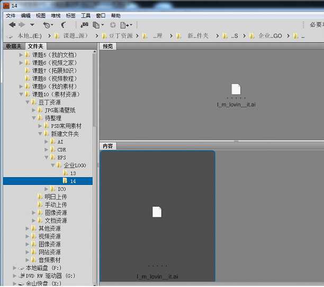Image resolution: width=324 pixels, height=287 pixels.
Task: Click the Open in Camera Raw icon
Action: point(113,25)
